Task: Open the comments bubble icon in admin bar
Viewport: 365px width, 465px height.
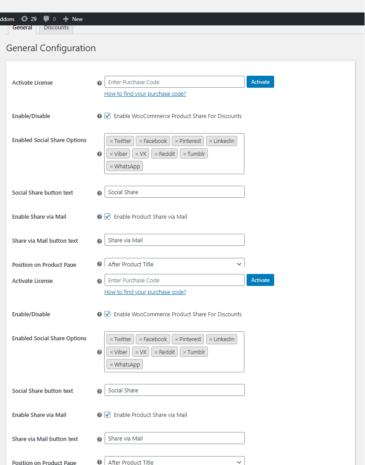Action: click(47, 19)
